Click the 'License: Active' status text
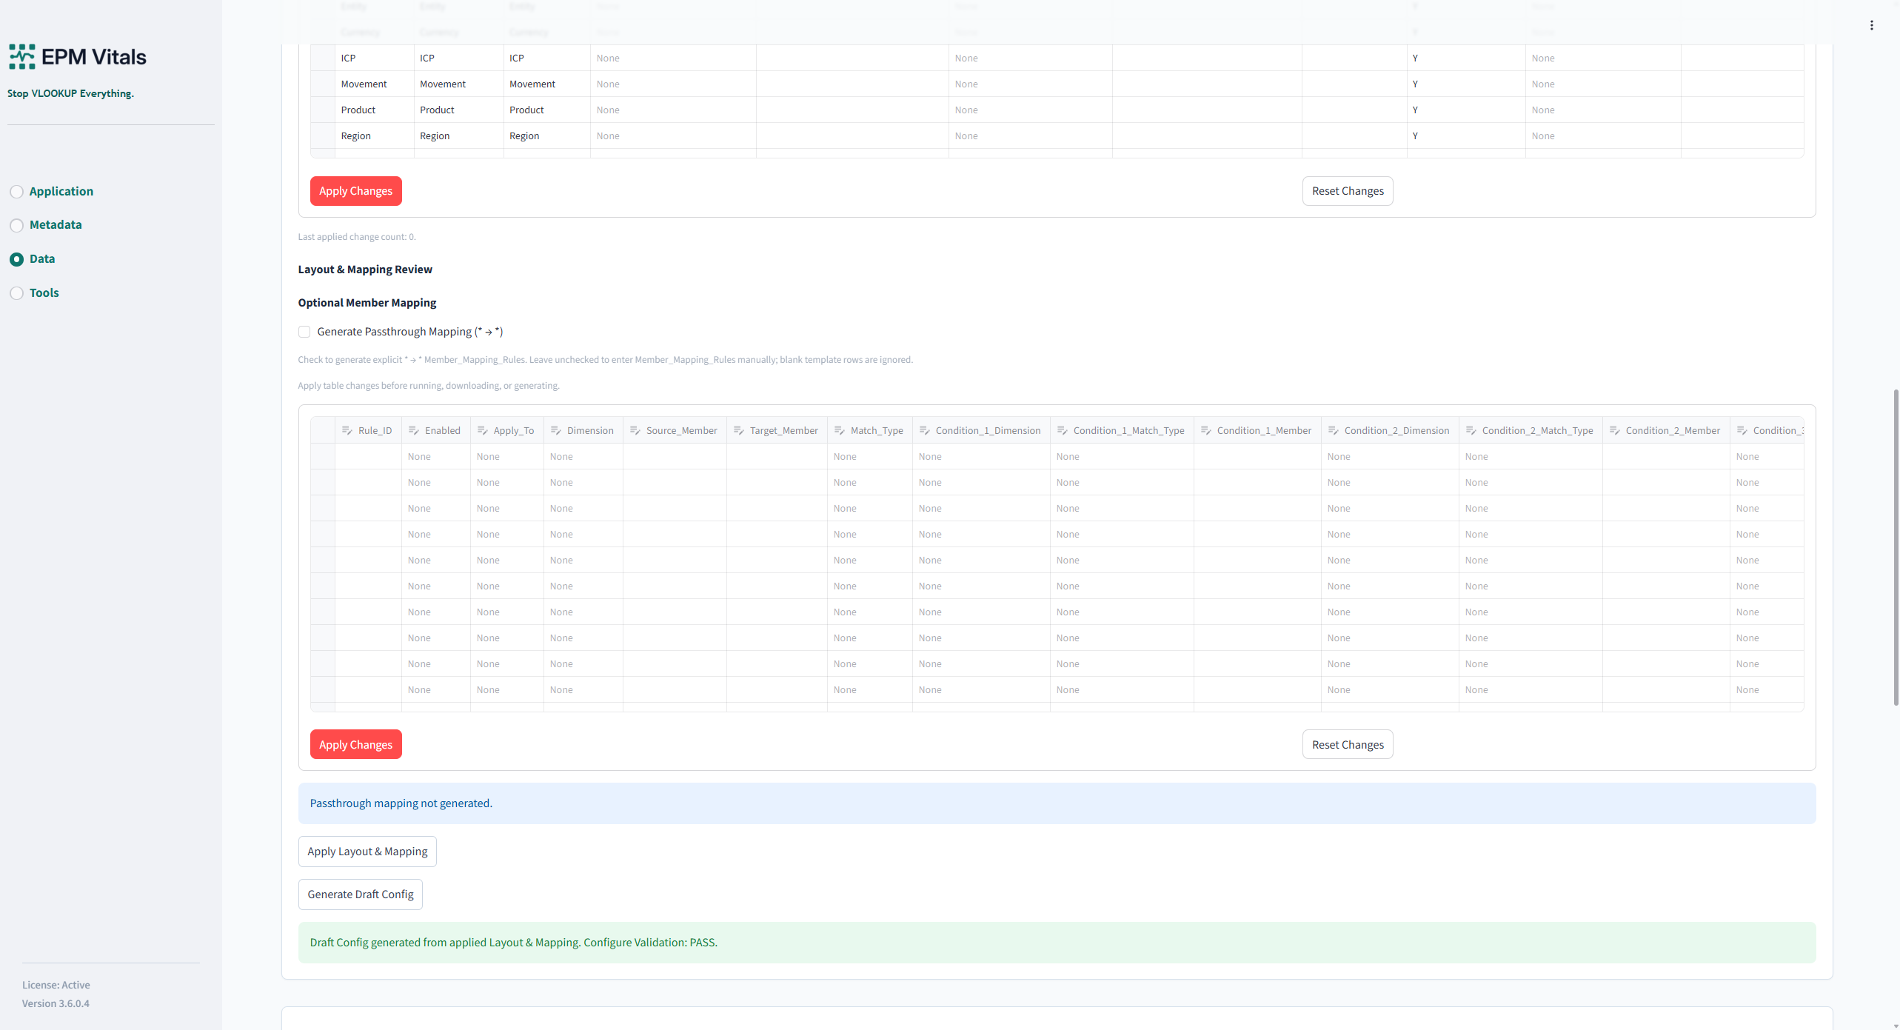The height and width of the screenshot is (1030, 1900). click(56, 985)
